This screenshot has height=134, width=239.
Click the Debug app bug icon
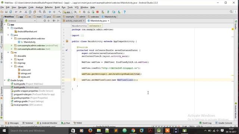[x=84, y=12]
